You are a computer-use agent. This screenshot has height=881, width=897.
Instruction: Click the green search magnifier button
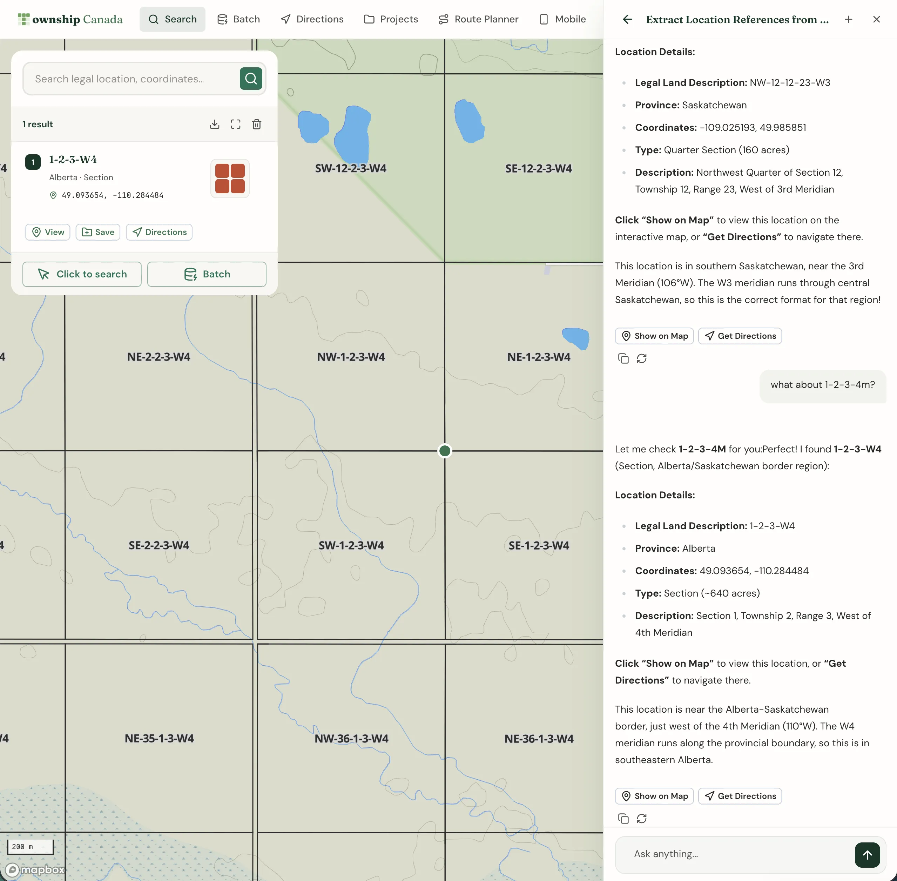click(251, 79)
